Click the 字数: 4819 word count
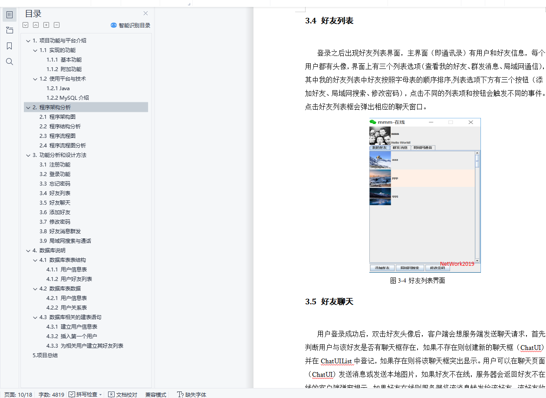The height and width of the screenshot is (398, 546). point(51,395)
